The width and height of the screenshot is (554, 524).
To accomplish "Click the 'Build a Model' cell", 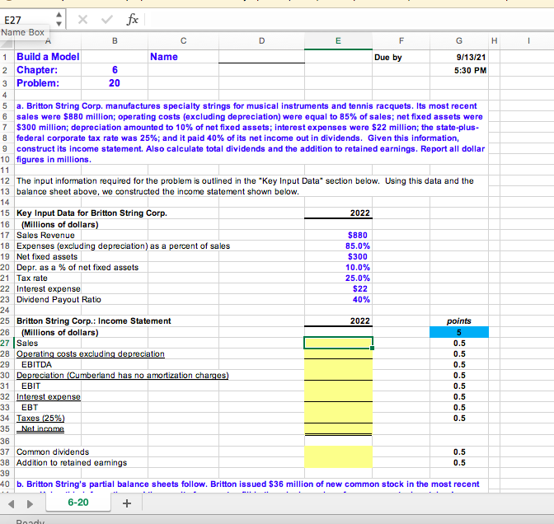I will (x=48, y=57).
